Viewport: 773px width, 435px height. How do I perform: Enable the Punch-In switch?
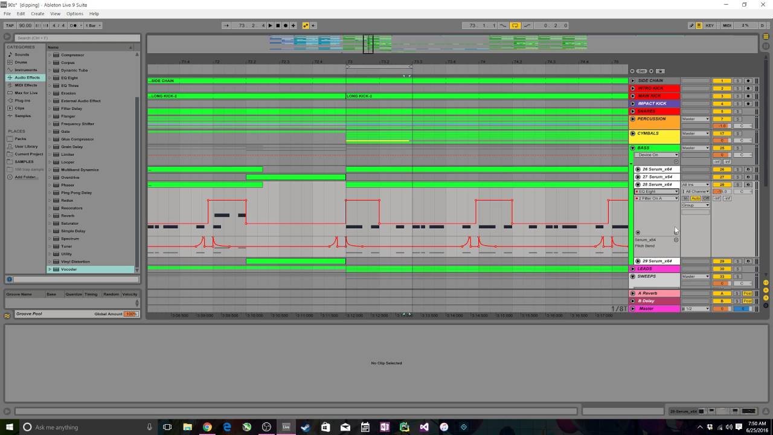[x=504, y=25]
